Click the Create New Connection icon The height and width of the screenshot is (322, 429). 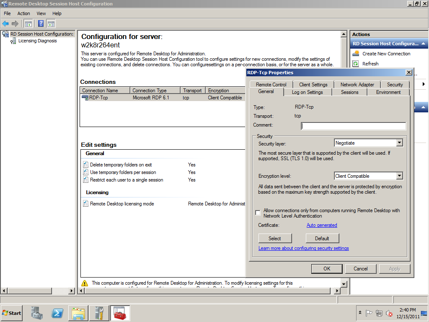click(356, 54)
